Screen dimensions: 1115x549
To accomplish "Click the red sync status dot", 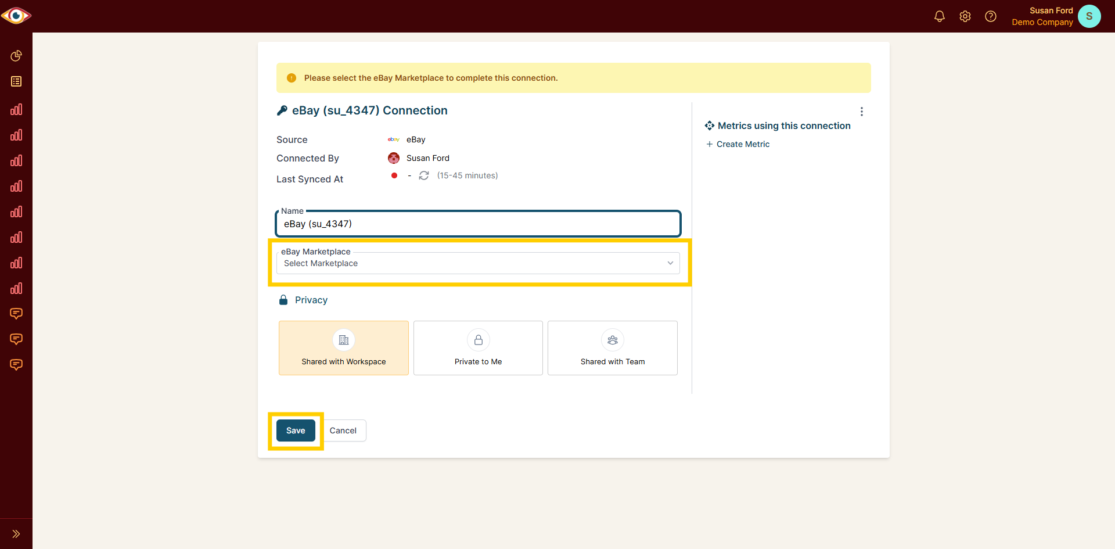I will click(394, 175).
